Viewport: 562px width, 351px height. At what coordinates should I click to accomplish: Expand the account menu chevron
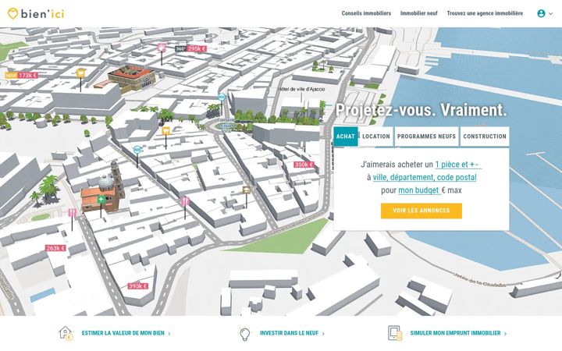(551, 13)
